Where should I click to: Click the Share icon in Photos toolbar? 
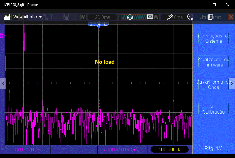coord(130,17)
